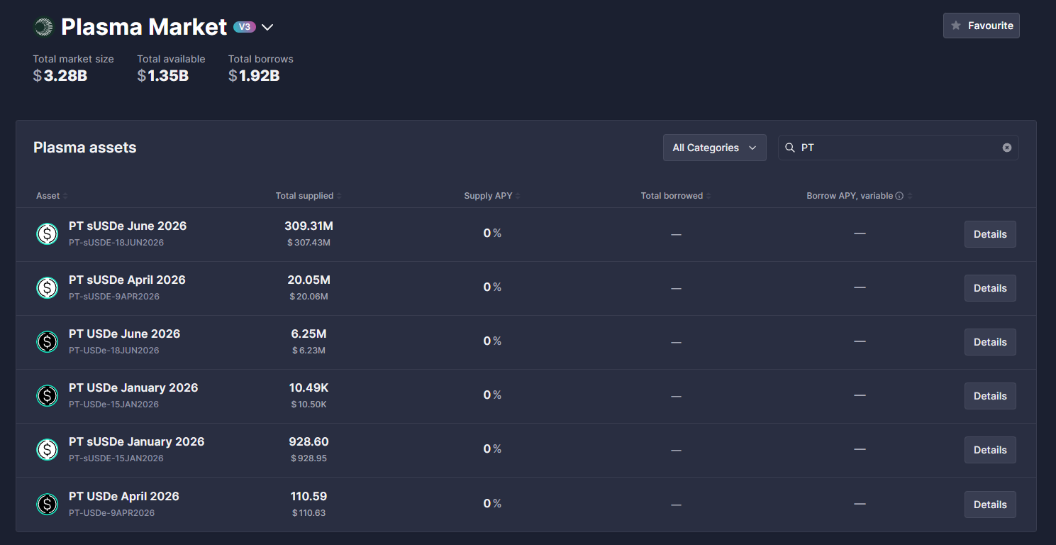Click PT sUSDe April 2026 token icon
1056x545 pixels.
pyautogui.click(x=48, y=288)
